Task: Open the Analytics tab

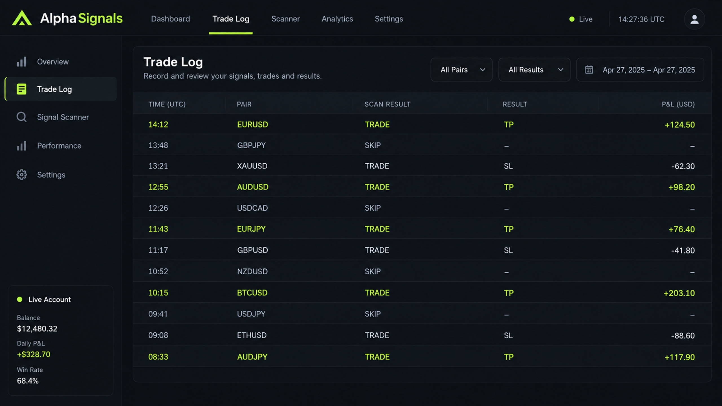Action: (337, 19)
